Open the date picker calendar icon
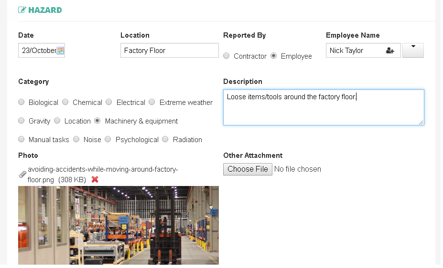 [60, 51]
